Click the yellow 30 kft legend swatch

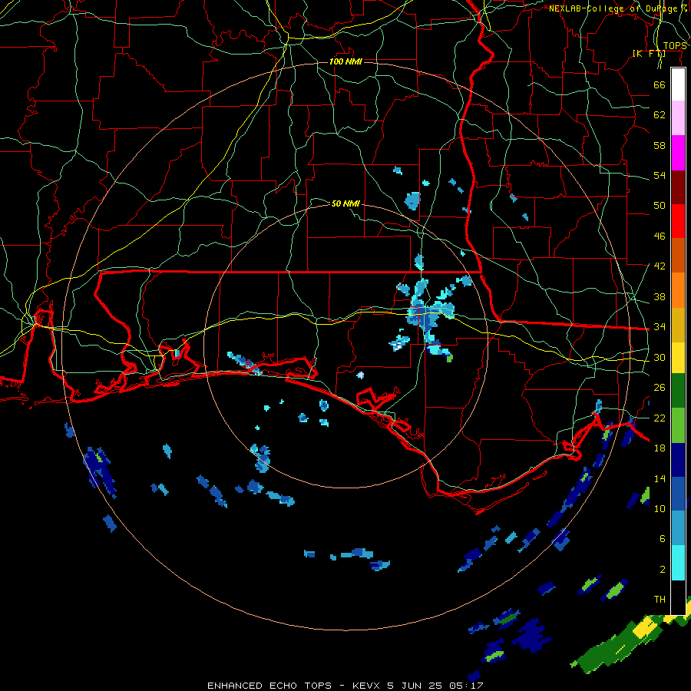click(678, 359)
